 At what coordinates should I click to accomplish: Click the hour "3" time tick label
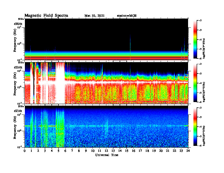click(45, 151)
